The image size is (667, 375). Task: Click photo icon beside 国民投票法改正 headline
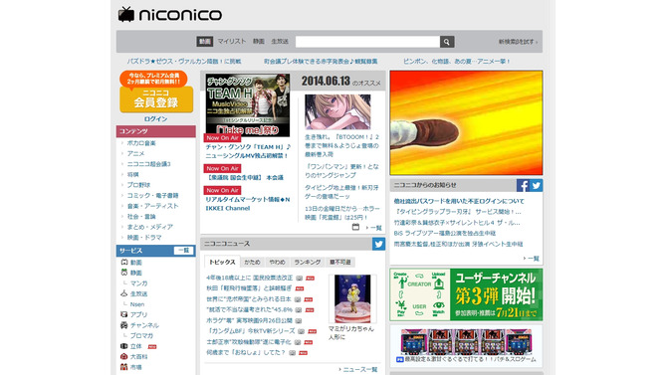tap(300, 279)
